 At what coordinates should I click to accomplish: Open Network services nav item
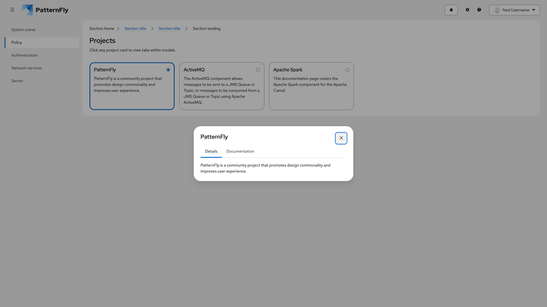(x=42, y=68)
